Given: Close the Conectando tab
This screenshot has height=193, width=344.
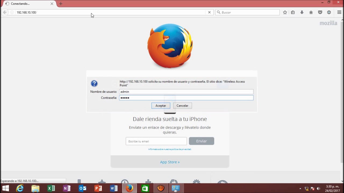Looking at the screenshot, I should (52, 4).
